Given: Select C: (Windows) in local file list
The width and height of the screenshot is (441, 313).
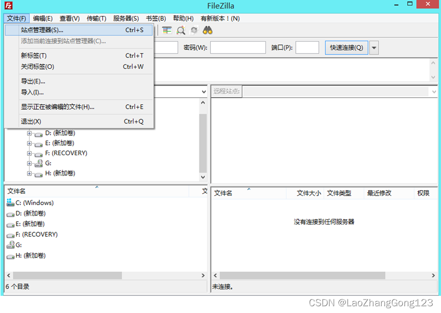Looking at the screenshot, I should tap(34, 203).
